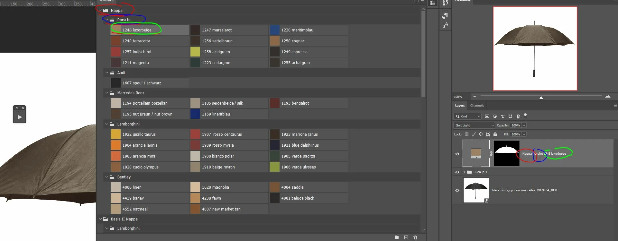Hide the Nappa Porsche luxorbeige layer
Viewport: 618px width, 241px height.
[457, 154]
